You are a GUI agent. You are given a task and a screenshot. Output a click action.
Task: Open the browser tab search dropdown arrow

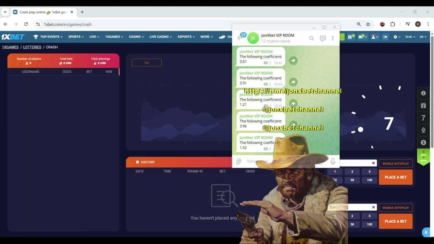5,12
